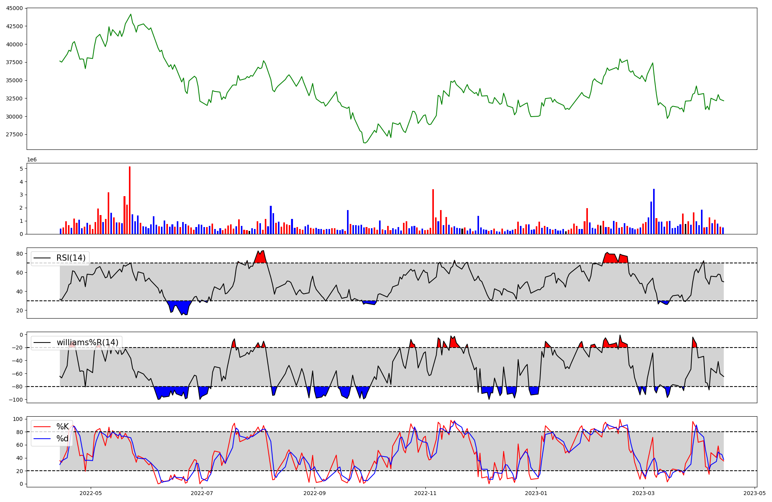Click the 2022-07 date tick label
The image size is (772, 502).
click(x=202, y=493)
